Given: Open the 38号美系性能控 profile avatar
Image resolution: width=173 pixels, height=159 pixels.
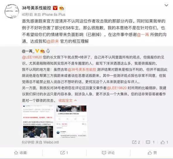Looking at the screenshot, I should [x=12, y=11].
